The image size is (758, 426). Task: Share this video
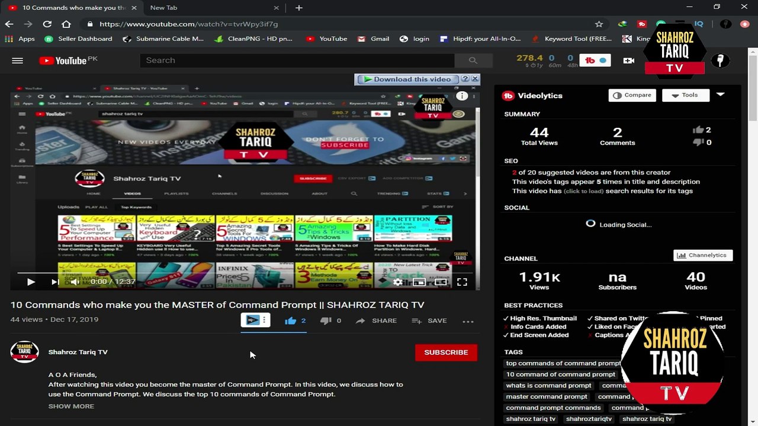pyautogui.click(x=376, y=321)
